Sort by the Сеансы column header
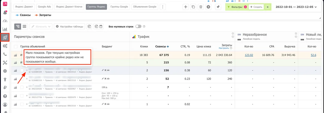324x113 pixels. 162,46
